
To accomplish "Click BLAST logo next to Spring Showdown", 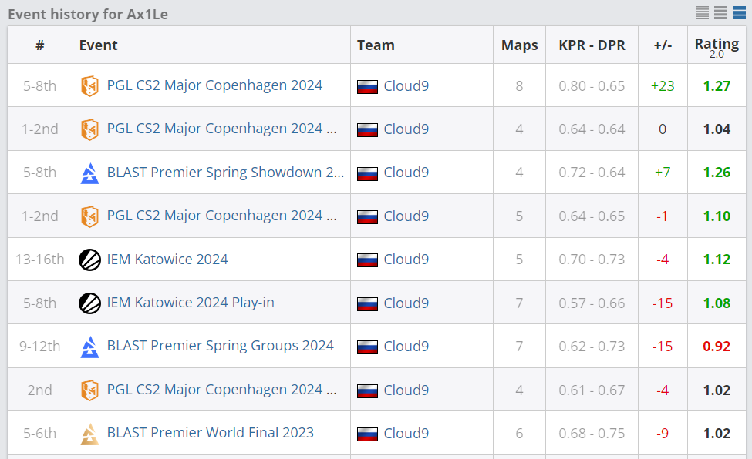I will [x=89, y=173].
